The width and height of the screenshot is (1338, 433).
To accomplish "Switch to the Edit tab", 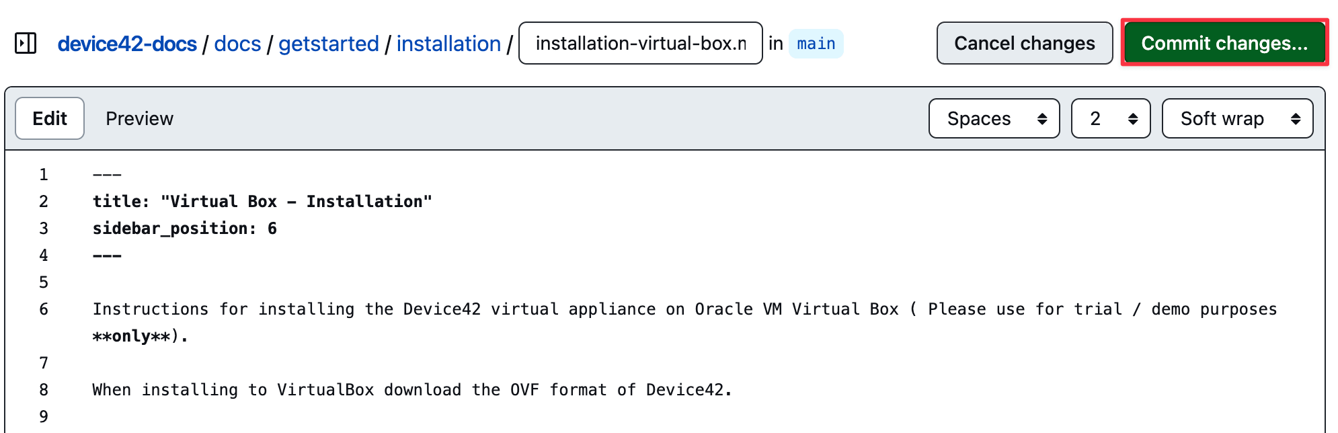I will [50, 118].
